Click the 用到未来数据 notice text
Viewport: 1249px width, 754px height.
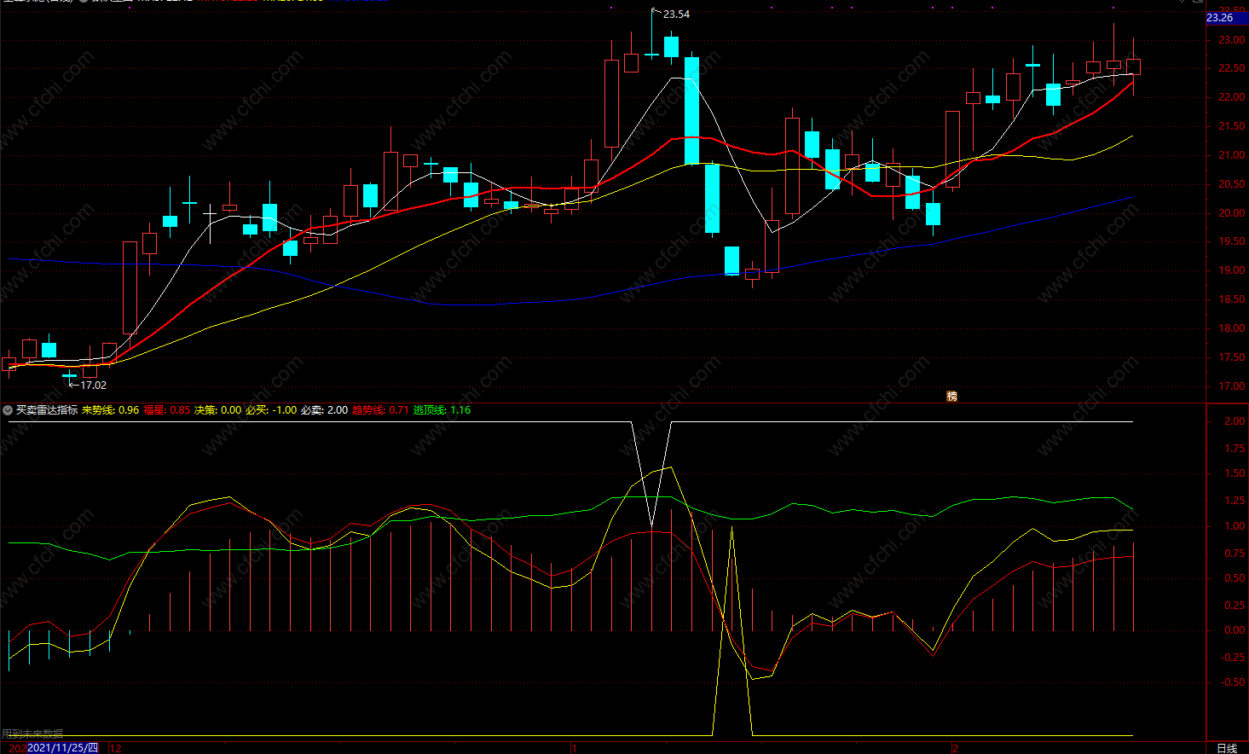32,734
